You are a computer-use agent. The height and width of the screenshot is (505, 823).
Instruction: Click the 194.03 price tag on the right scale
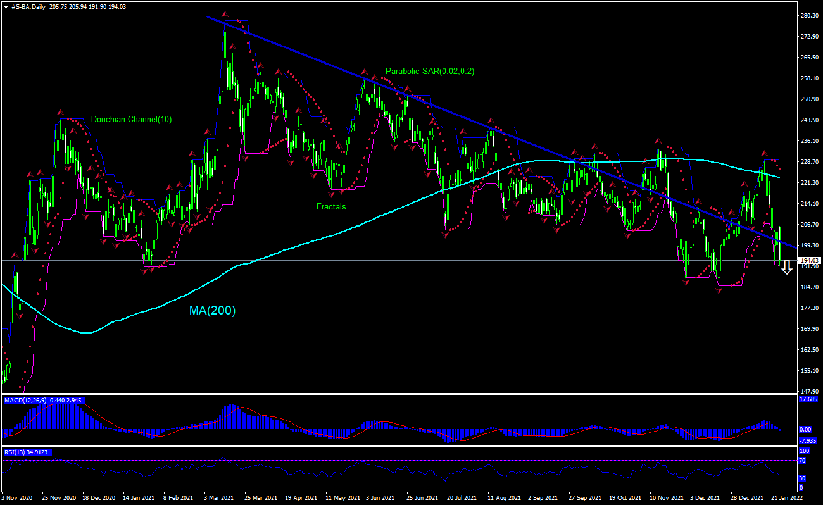809,260
